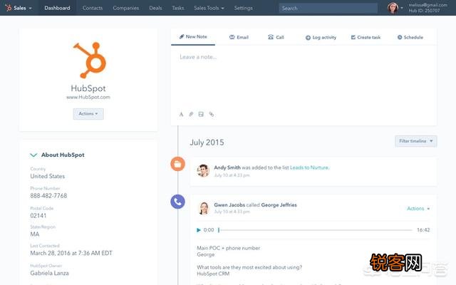Switch to the Schedule tab
The image size is (456, 285).
click(410, 37)
